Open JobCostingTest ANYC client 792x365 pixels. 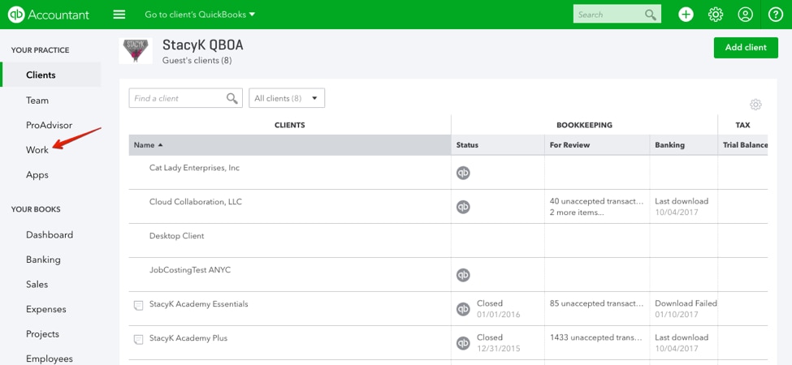pos(190,270)
